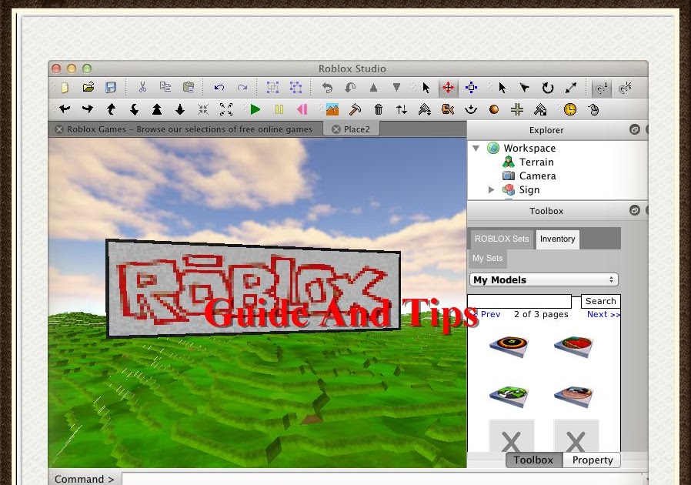The width and height of the screenshot is (691, 485).
Task: Select Camera in the Explorer
Action: point(537,176)
